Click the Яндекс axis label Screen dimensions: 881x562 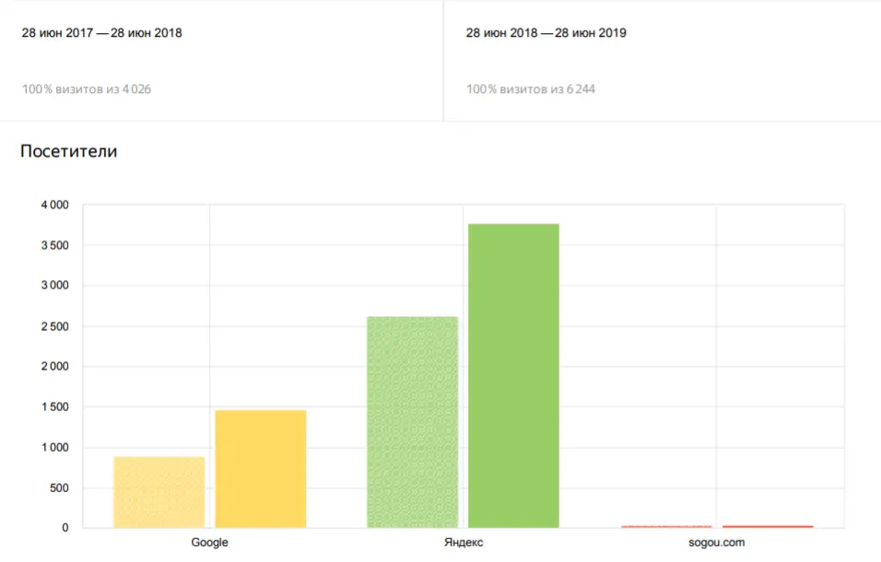pyautogui.click(x=464, y=543)
